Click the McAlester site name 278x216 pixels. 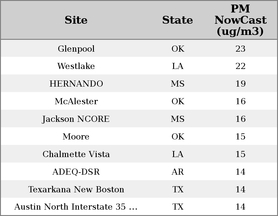coord(76,101)
